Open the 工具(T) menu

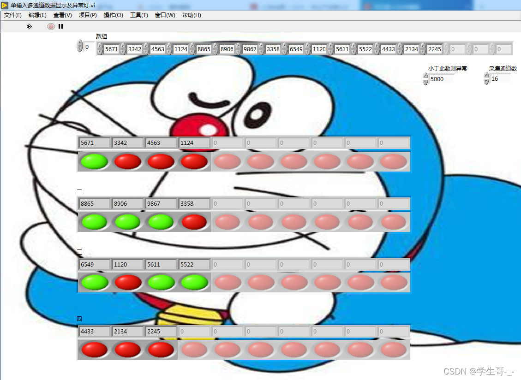[x=139, y=15]
